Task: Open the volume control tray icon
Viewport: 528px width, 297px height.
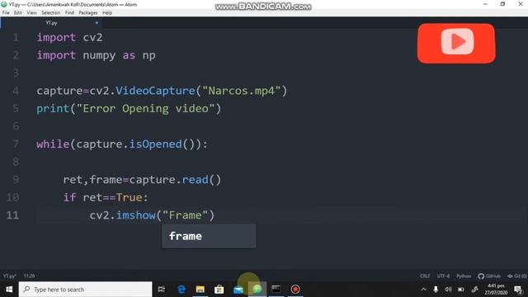Action: (448, 290)
